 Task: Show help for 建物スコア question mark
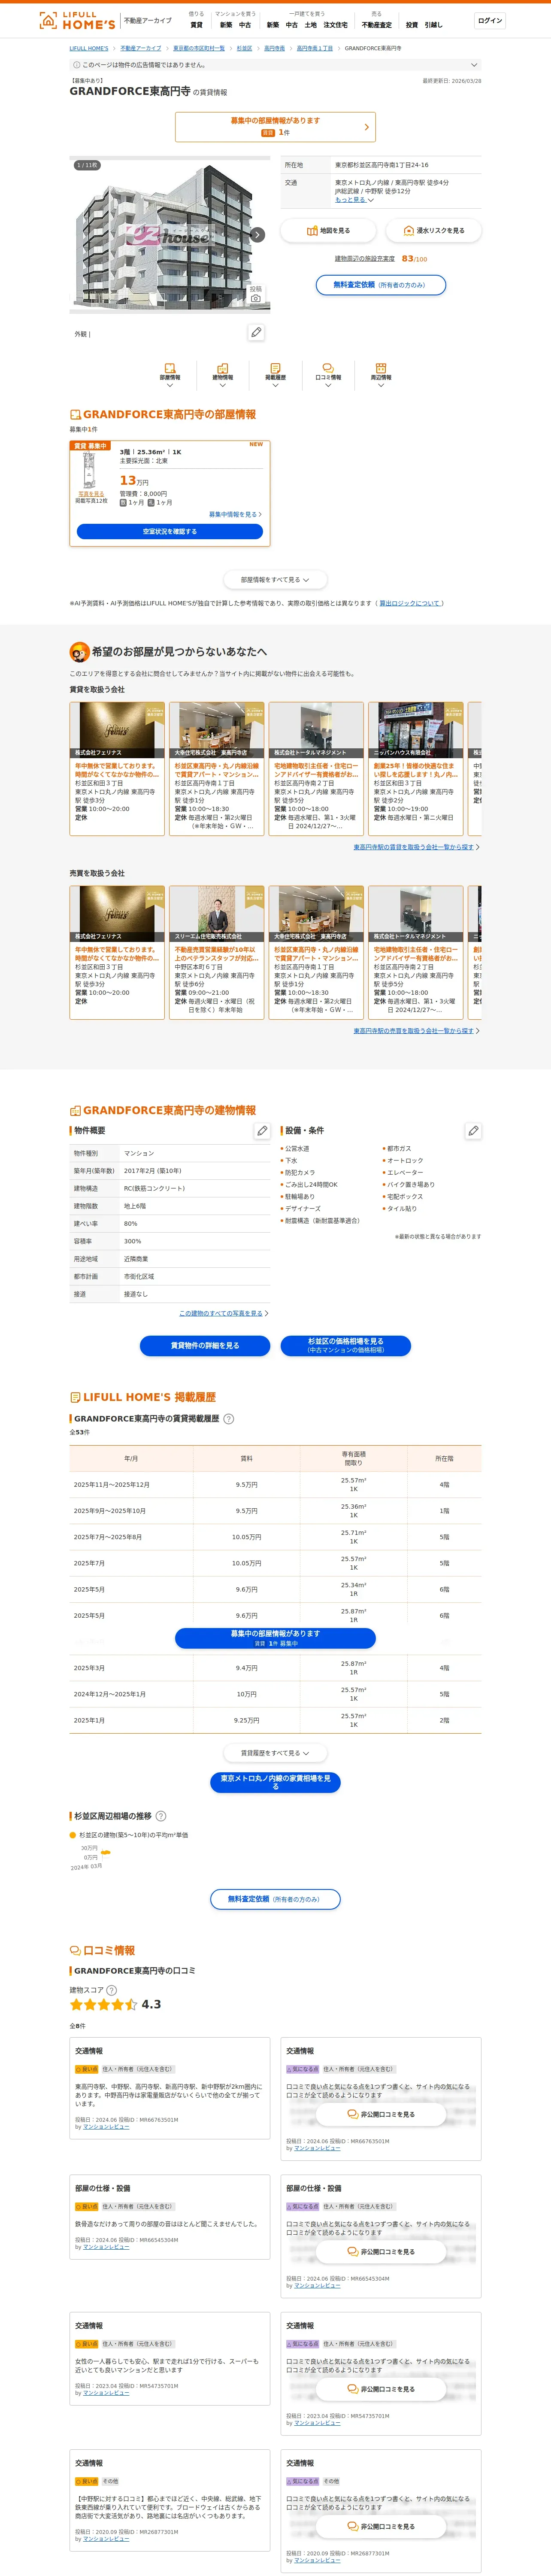tap(111, 1990)
